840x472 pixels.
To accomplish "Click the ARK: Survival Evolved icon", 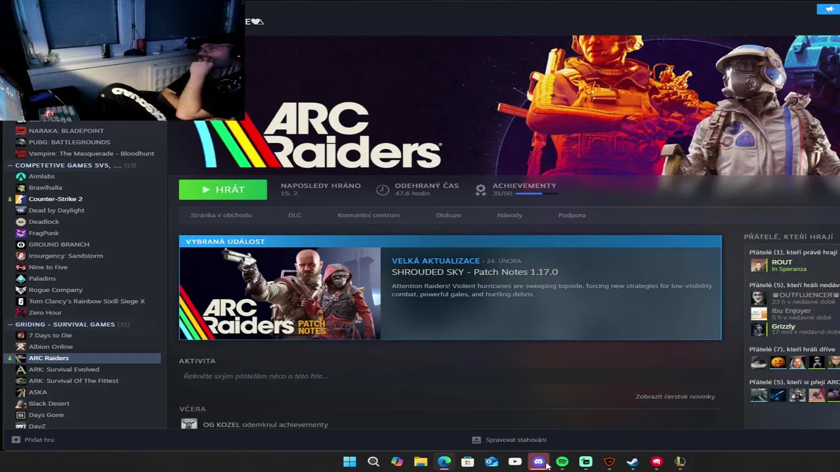I will click(x=20, y=369).
